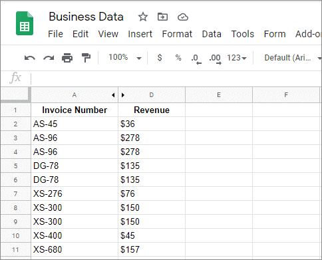Open the Form menu
Screen dimensions: 322x260
click(x=275, y=34)
